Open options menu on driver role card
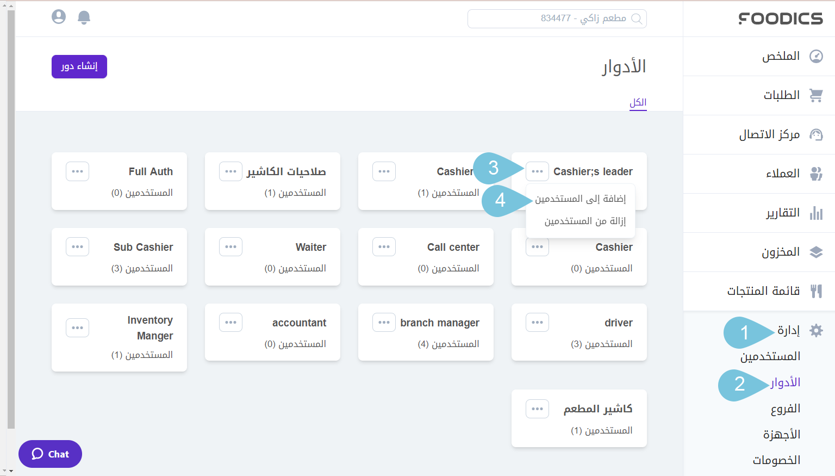 tap(537, 322)
